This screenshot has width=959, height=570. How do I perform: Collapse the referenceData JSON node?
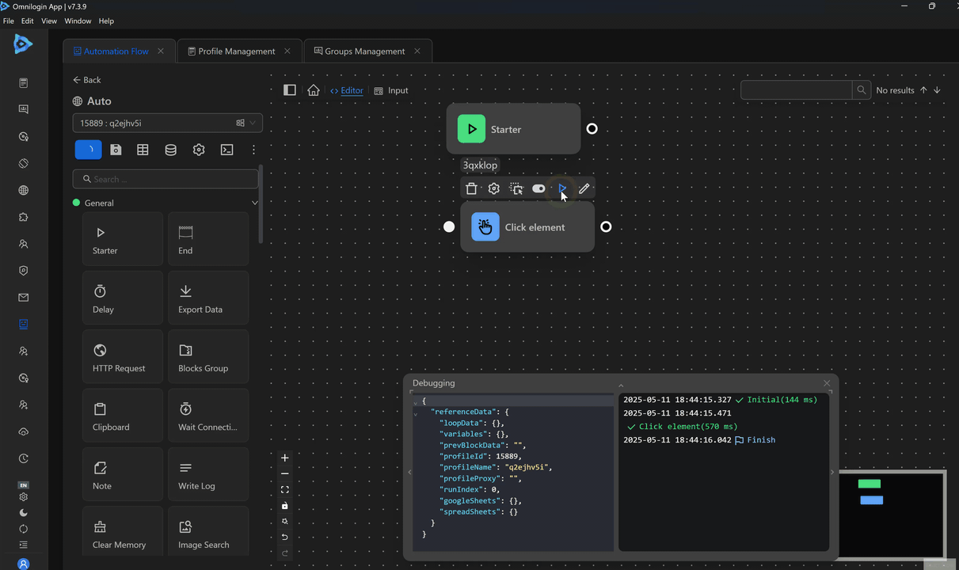[x=415, y=412]
